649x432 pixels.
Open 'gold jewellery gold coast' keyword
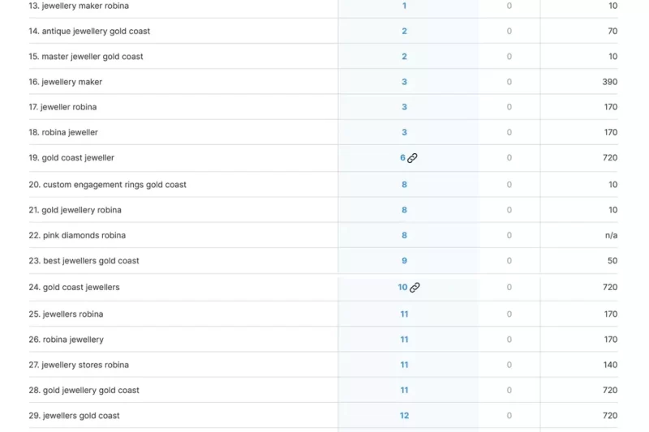(x=90, y=391)
